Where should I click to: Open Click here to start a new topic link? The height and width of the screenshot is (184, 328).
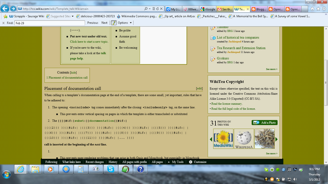[89, 42]
